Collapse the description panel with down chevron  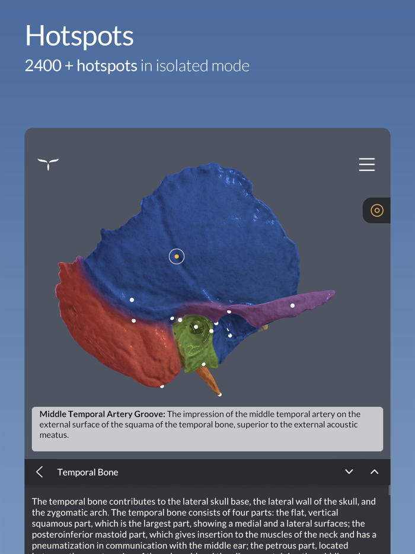point(349,472)
